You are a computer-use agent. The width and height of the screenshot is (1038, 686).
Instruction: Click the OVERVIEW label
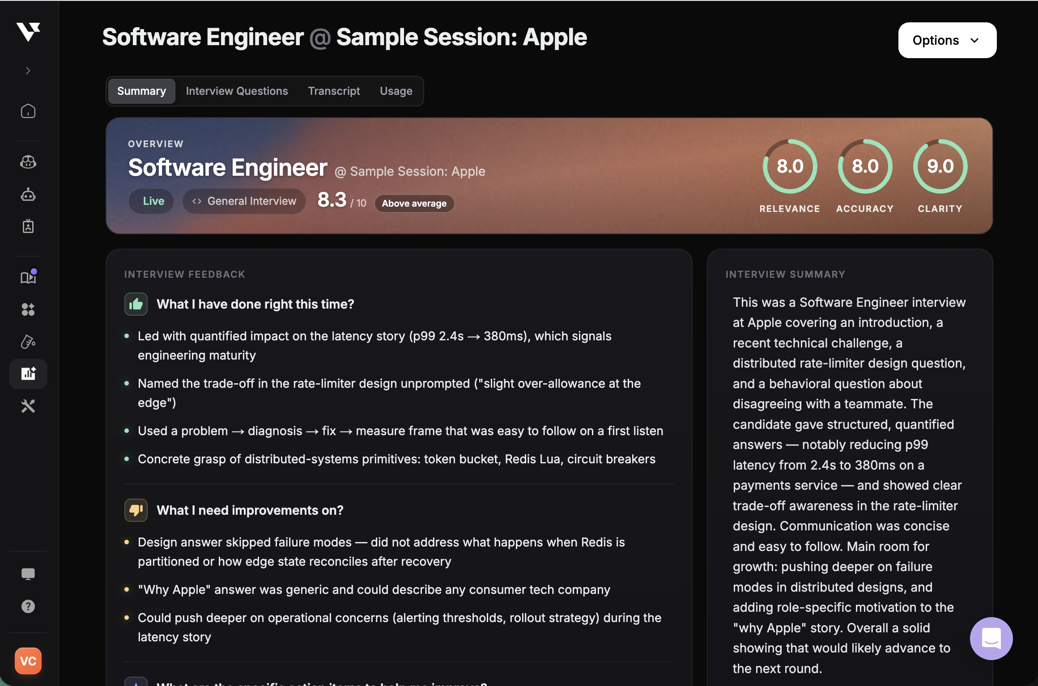click(x=156, y=144)
